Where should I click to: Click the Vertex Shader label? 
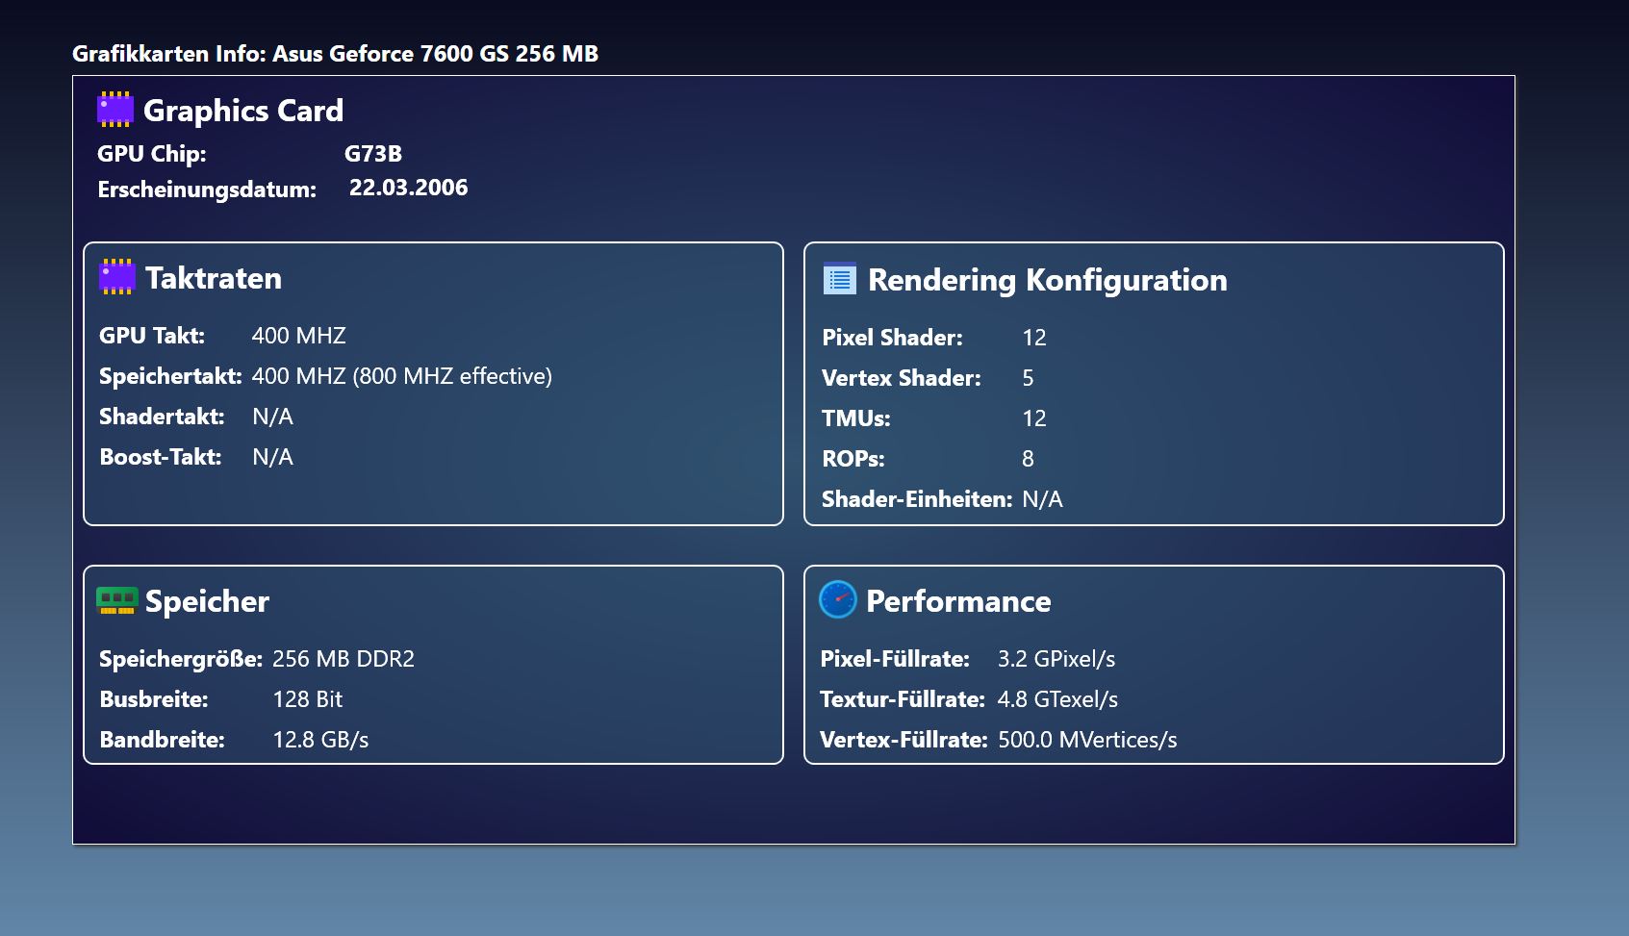[902, 378]
